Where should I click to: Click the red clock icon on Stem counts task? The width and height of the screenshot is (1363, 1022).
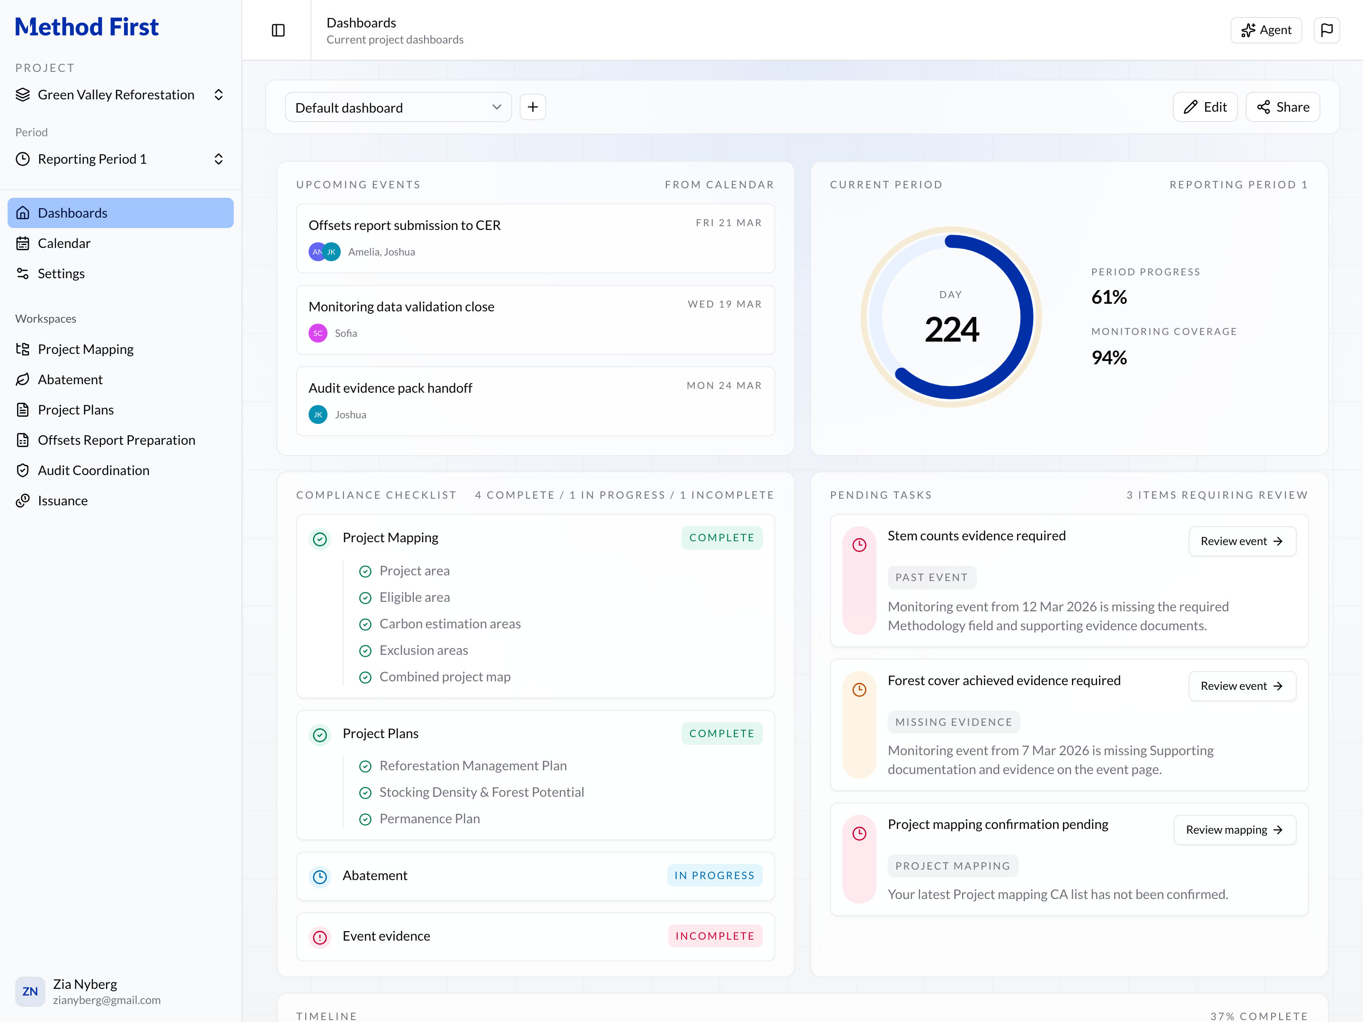click(859, 545)
